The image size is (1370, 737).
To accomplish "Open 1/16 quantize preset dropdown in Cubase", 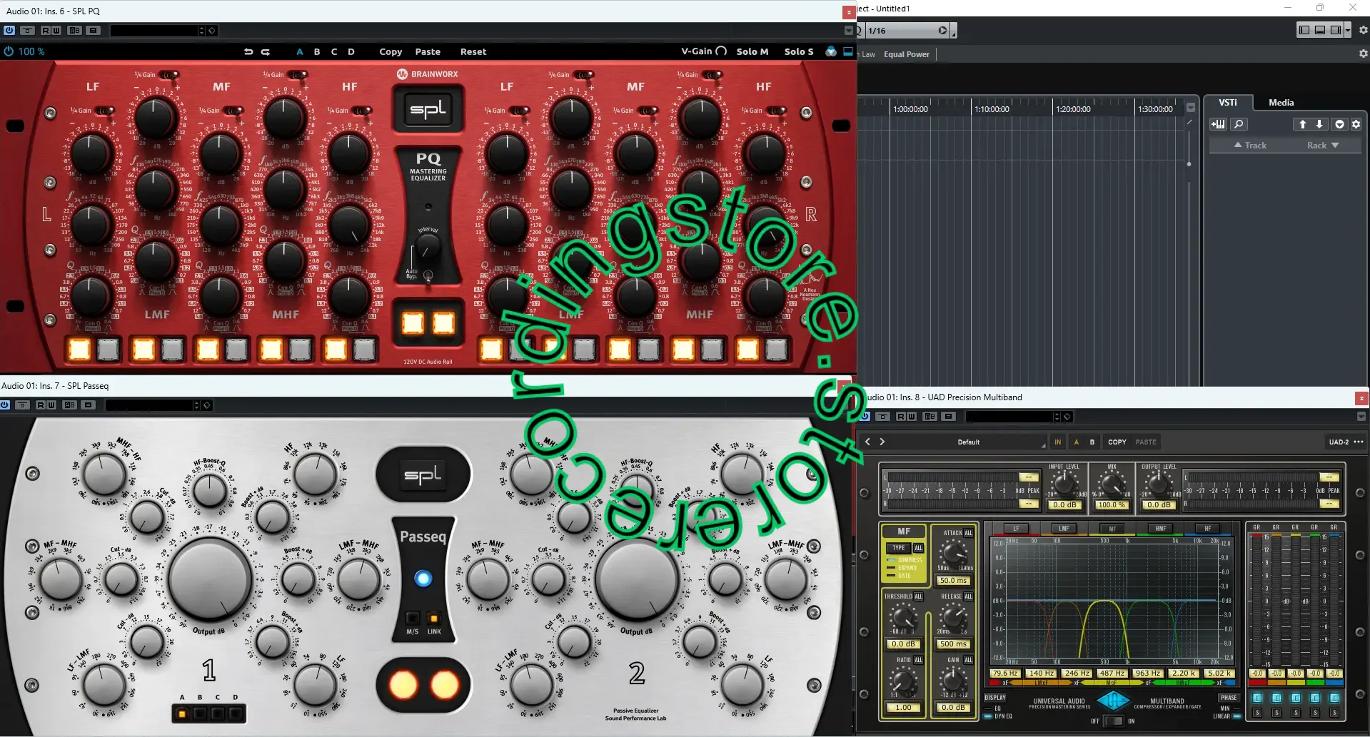I will 902,31.
